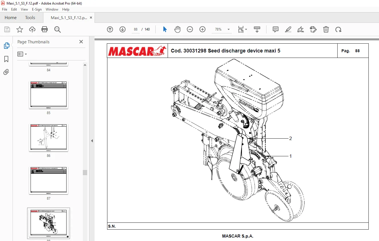The height and width of the screenshot is (241, 379).
Task: Collapse the navigation pane arrow
Action: pos(92,141)
